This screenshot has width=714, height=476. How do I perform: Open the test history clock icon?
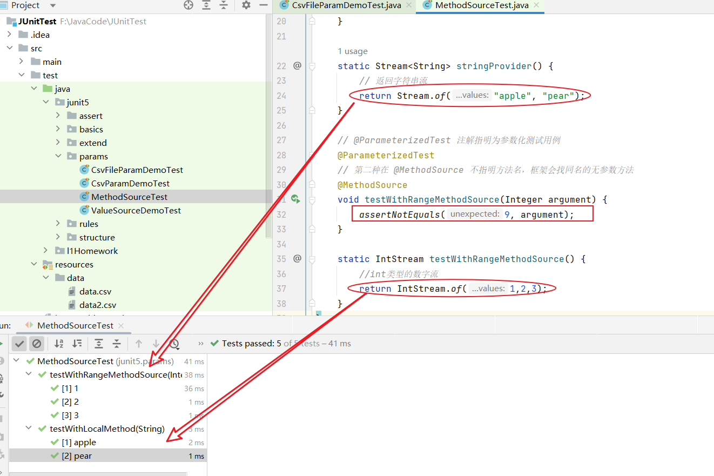174,344
